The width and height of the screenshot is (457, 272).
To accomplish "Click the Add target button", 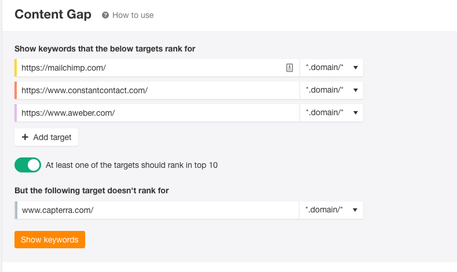I will (46, 137).
